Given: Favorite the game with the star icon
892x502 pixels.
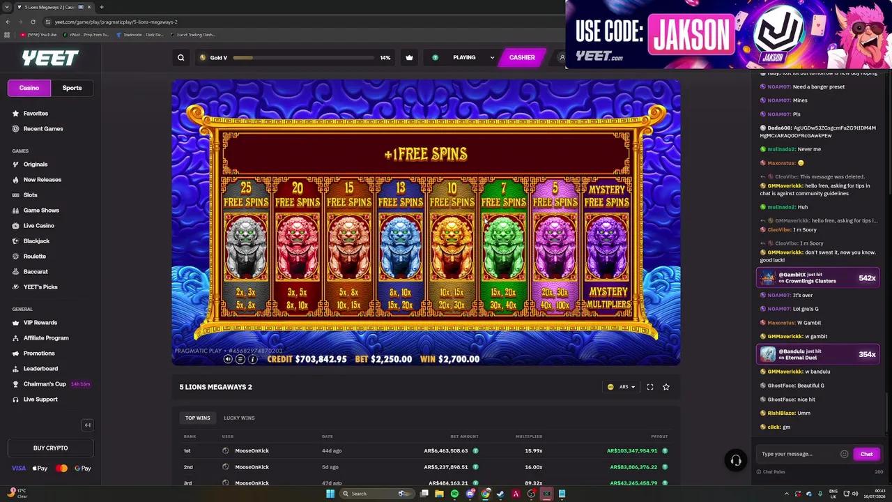Looking at the screenshot, I should click(666, 387).
